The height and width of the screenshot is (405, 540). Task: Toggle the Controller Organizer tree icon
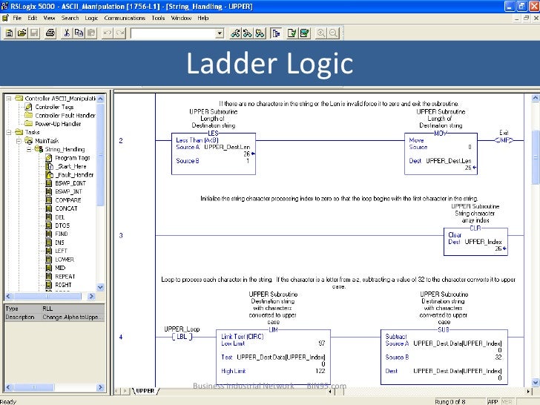[276, 33]
